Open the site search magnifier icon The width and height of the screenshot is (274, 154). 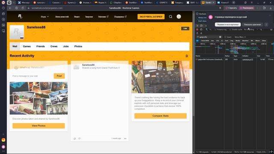point(170,17)
